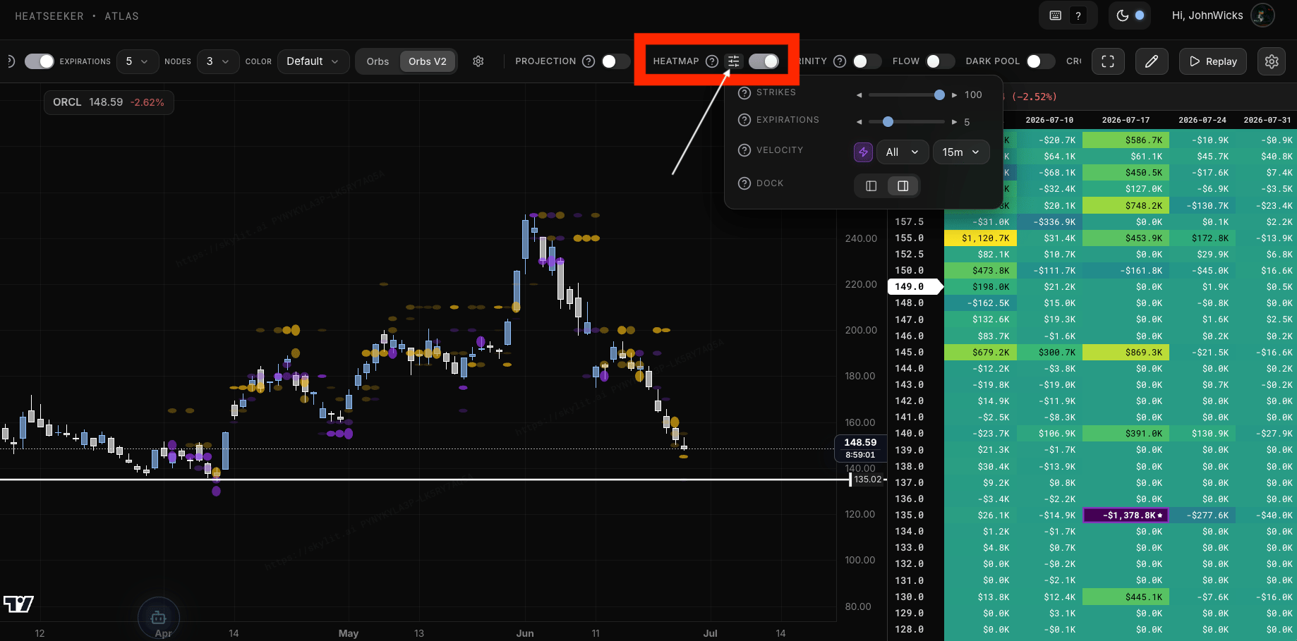
Task: Select the $391.0K heatmap cell
Action: [1126, 434]
